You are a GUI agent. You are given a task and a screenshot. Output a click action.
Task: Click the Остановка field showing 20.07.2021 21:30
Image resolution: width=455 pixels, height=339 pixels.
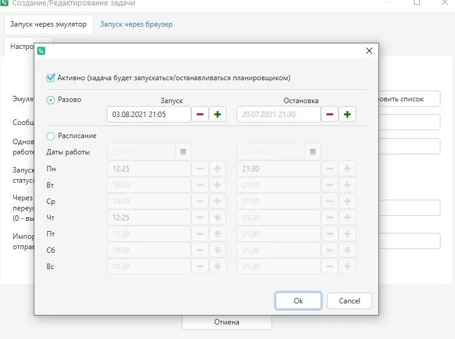(x=279, y=114)
